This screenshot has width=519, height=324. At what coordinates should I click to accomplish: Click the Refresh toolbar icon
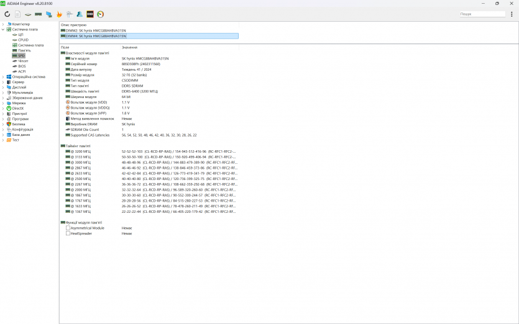point(7,14)
